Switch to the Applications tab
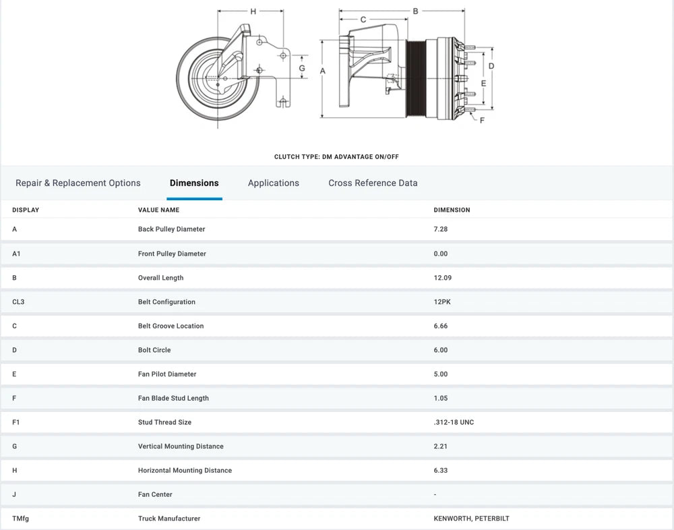The height and width of the screenshot is (530, 674). click(x=273, y=183)
